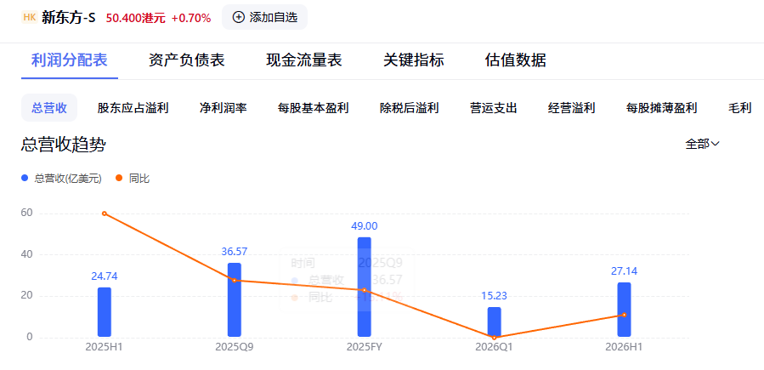Image resolution: width=764 pixels, height=370 pixels.
Task: Select the 总营收 metric chip
Action: tap(49, 108)
